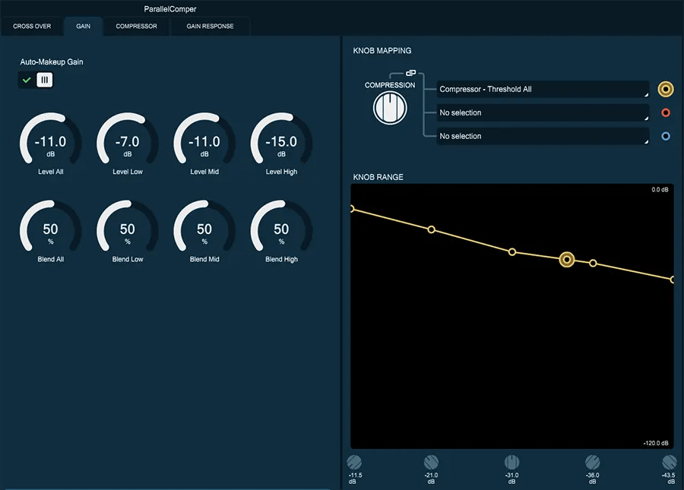Toggle the Auto-Makeup Gain green checkmark
The image size is (684, 490).
(27, 80)
